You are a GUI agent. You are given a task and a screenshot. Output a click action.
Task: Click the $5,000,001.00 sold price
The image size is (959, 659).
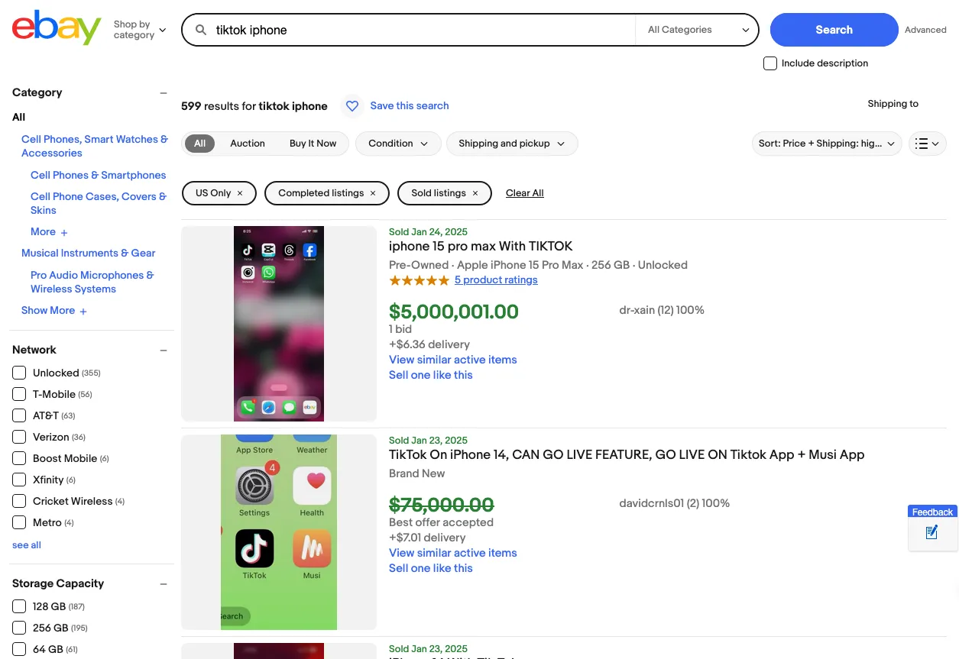[454, 312]
